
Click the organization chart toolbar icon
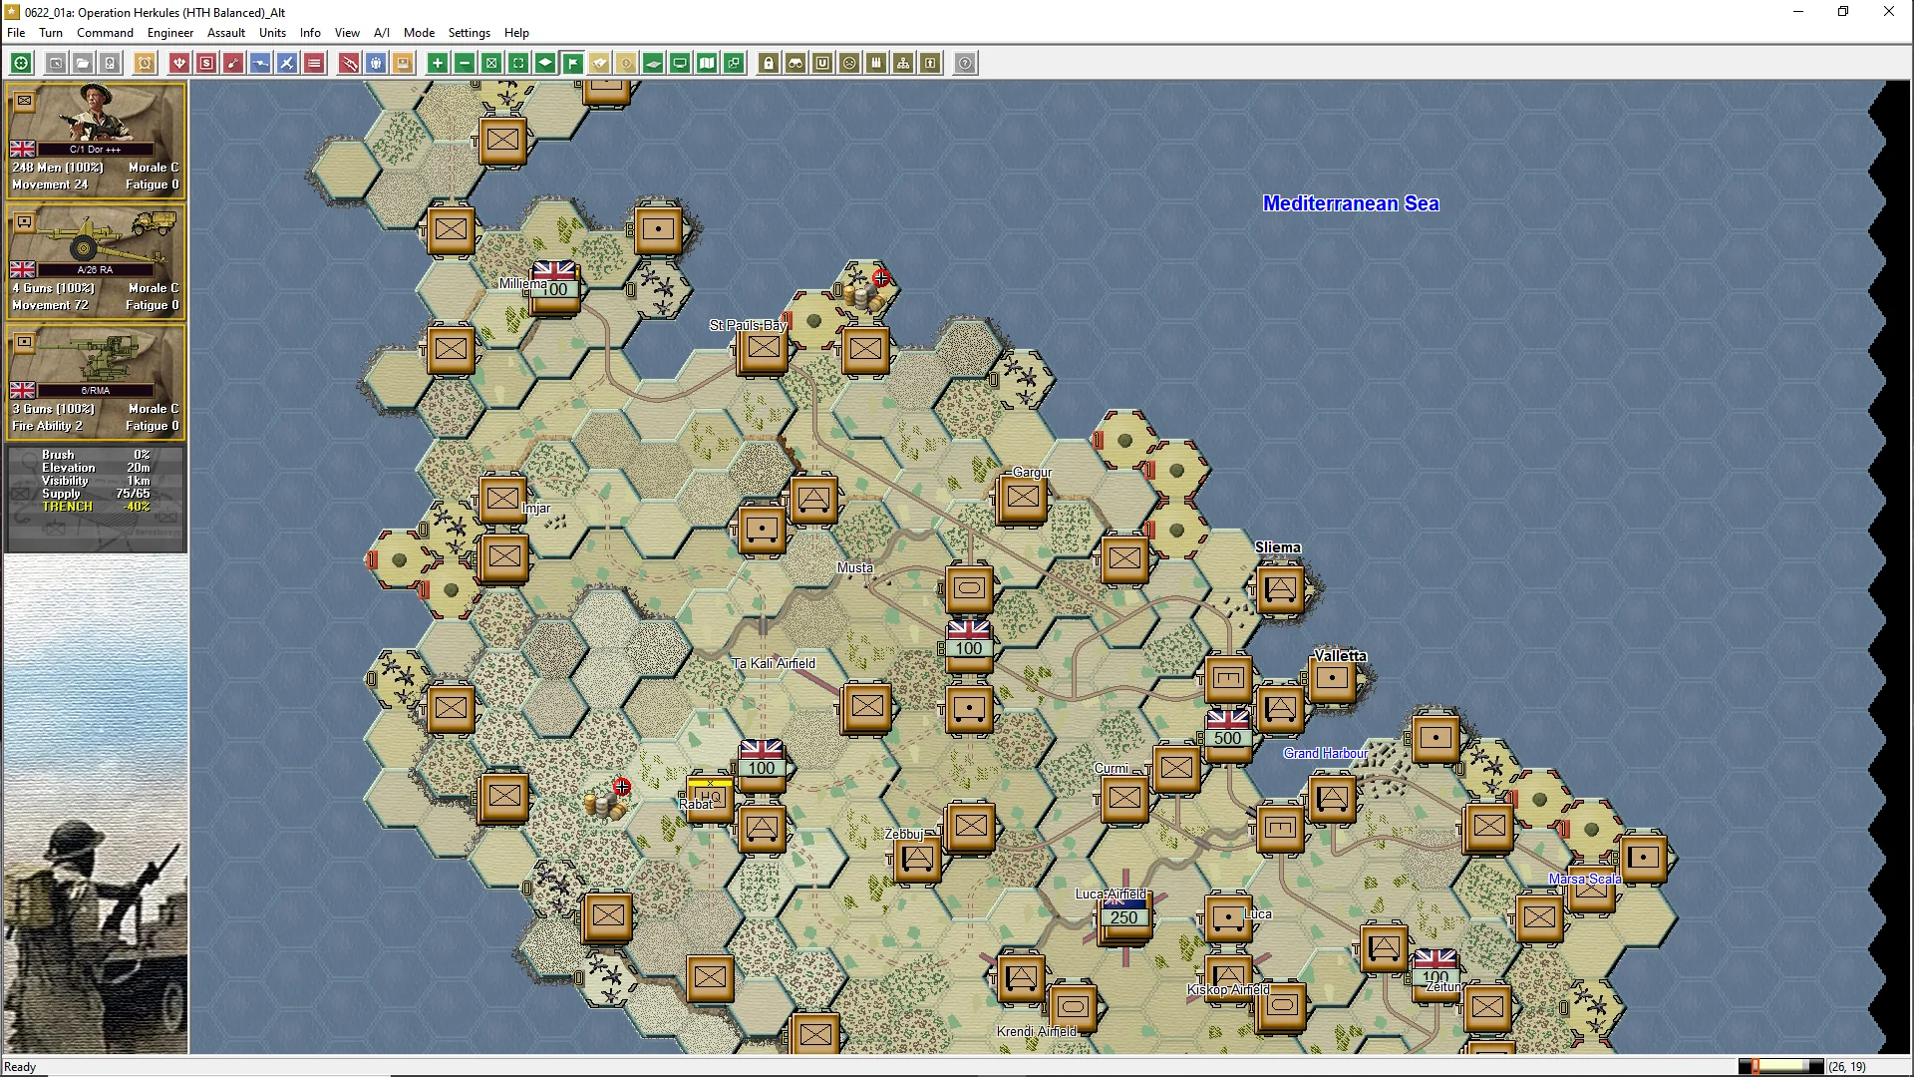[903, 63]
